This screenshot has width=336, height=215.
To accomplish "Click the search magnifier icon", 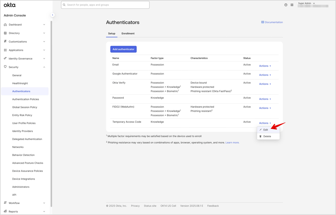I will 64,5.
